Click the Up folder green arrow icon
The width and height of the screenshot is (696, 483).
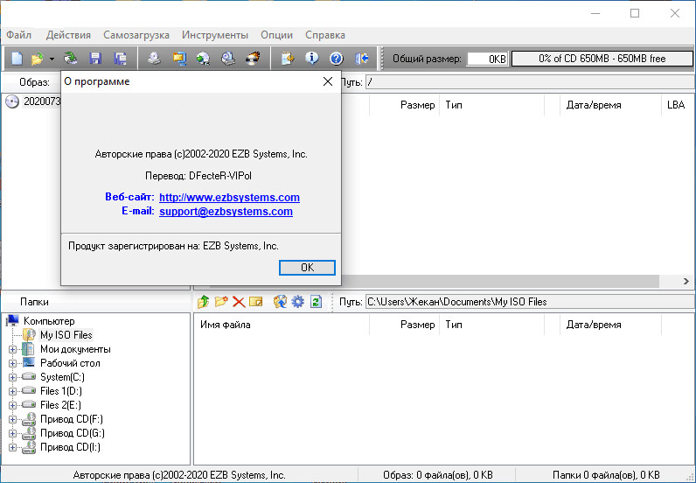point(203,302)
